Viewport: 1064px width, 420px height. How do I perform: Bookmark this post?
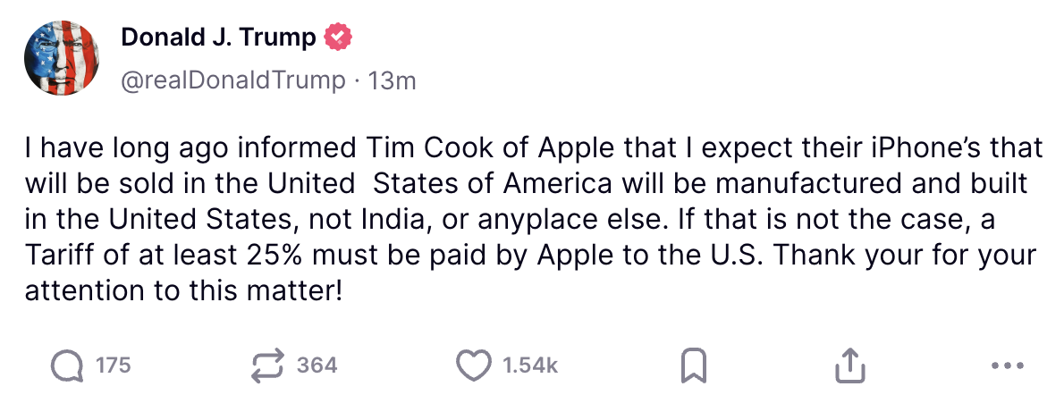pos(695,365)
